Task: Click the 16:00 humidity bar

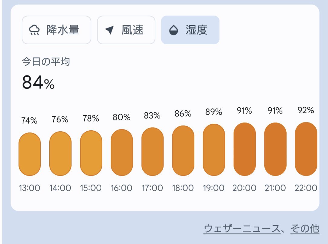Action: pos(122,152)
